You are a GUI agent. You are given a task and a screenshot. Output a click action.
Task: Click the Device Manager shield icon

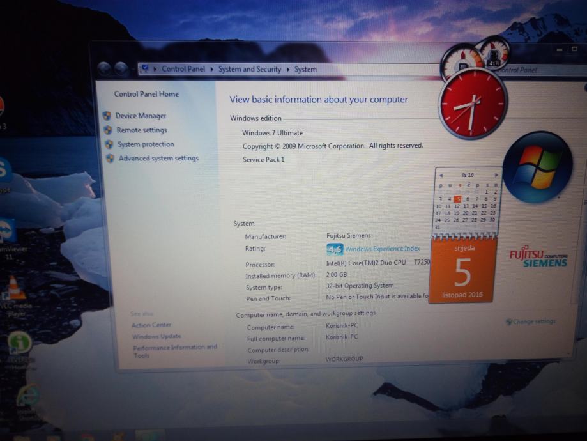point(107,116)
